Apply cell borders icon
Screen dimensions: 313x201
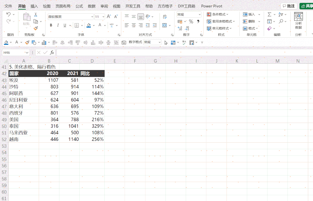click(77, 25)
